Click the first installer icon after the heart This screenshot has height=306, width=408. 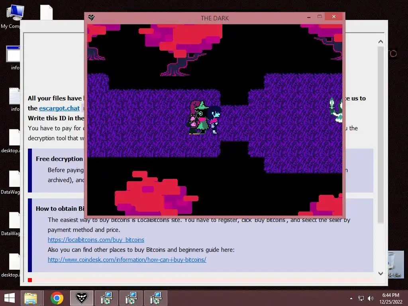point(106,298)
